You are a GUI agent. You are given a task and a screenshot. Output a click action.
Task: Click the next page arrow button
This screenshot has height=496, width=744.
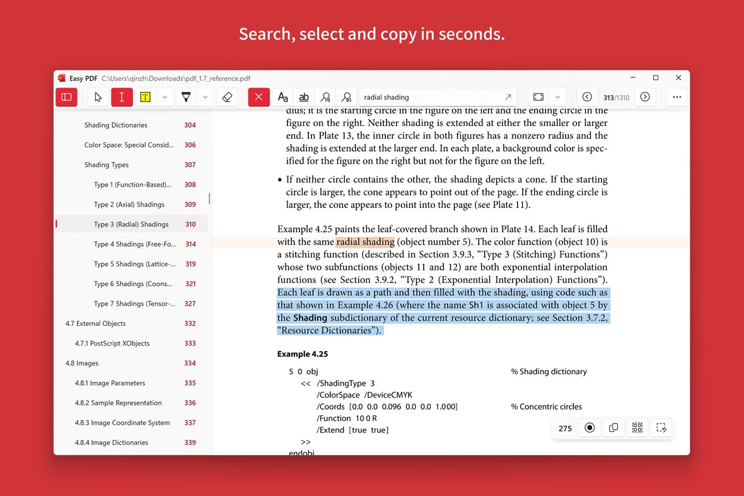pyautogui.click(x=644, y=96)
